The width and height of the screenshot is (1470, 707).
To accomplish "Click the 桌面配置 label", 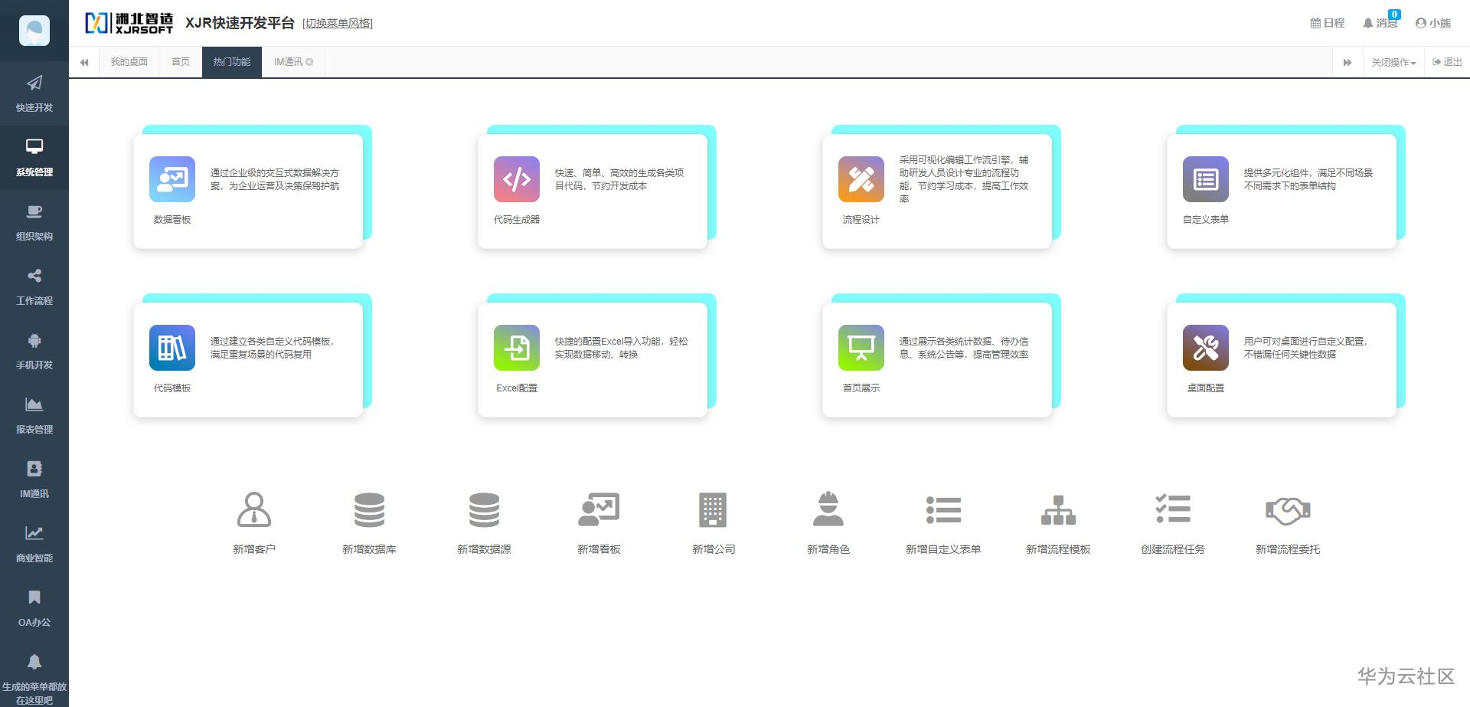I will tap(1206, 388).
